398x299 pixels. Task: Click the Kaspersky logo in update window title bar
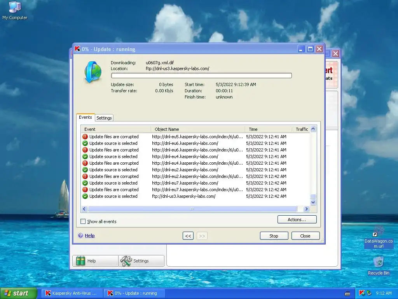77,49
